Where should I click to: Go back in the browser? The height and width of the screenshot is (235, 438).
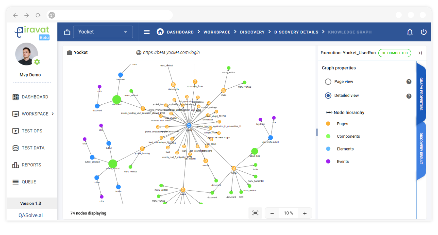pyautogui.click(x=15, y=15)
